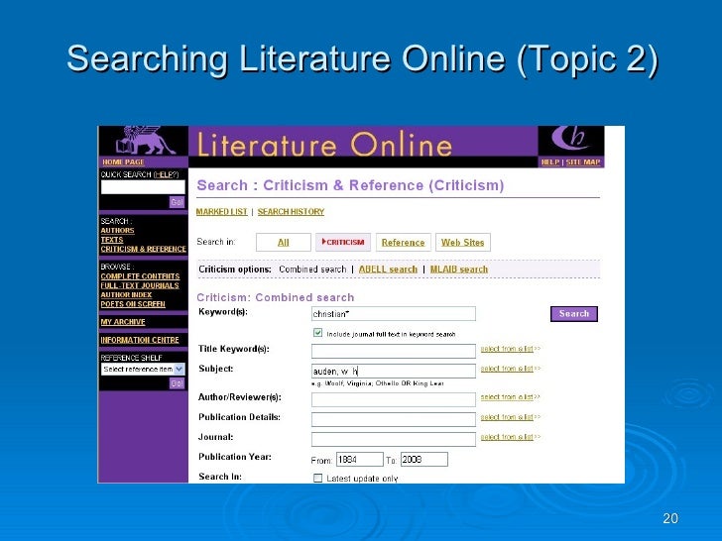The width and height of the screenshot is (722, 541).
Task: Click select from a list for Publication Details
Action: click(x=510, y=417)
